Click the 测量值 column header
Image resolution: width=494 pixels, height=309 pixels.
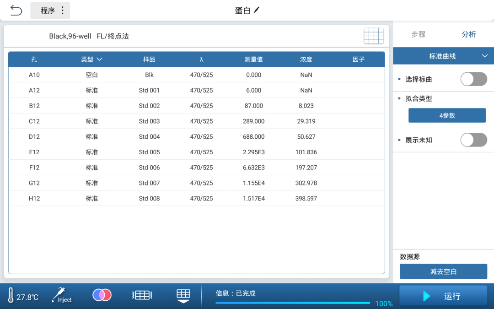tap(253, 59)
